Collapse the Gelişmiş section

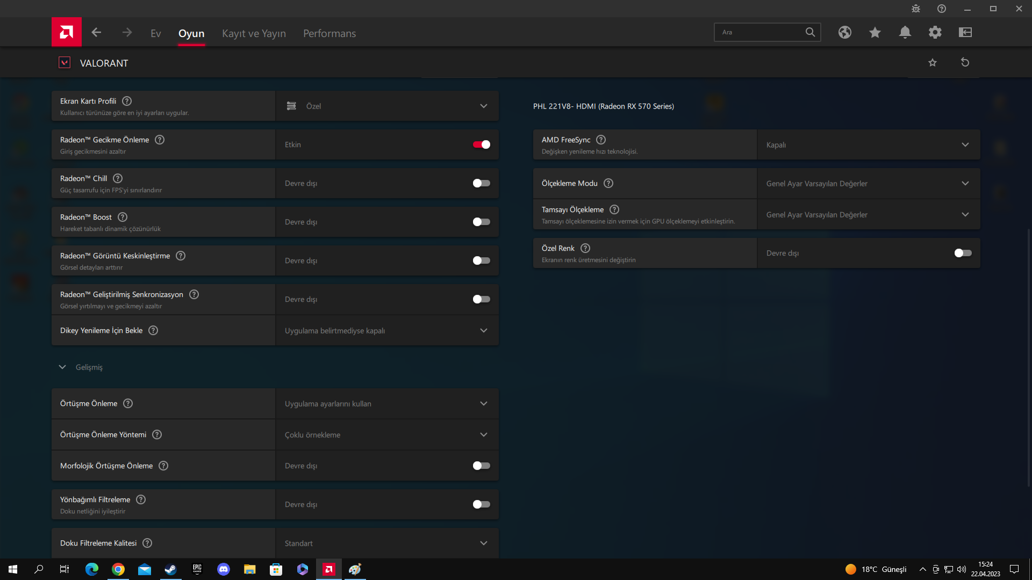click(x=63, y=367)
